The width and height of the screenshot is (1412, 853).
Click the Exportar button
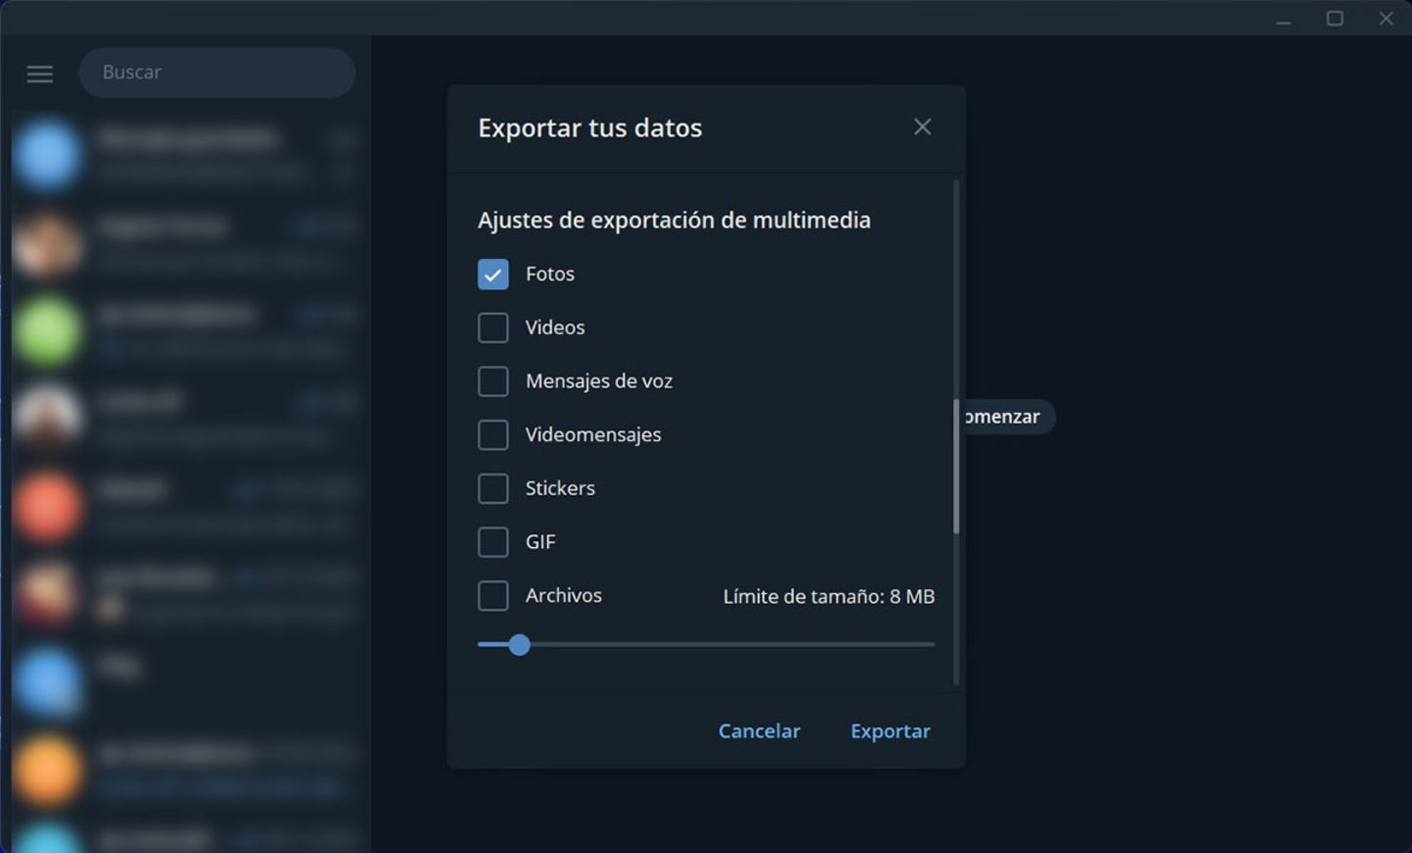point(890,730)
